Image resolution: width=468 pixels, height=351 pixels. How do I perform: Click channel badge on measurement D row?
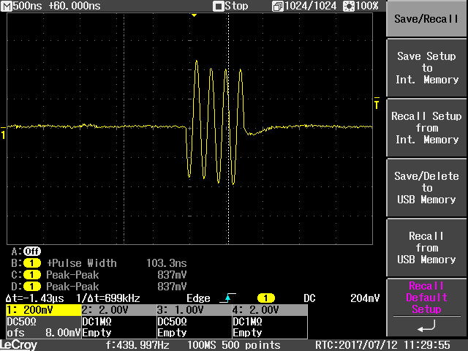(x=32, y=287)
